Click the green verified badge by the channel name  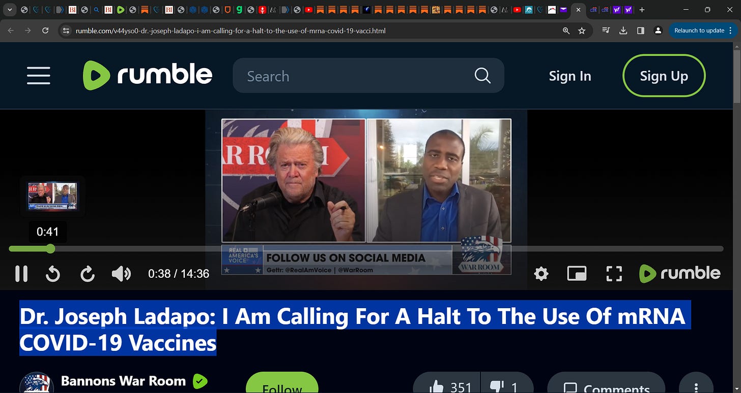tap(200, 381)
